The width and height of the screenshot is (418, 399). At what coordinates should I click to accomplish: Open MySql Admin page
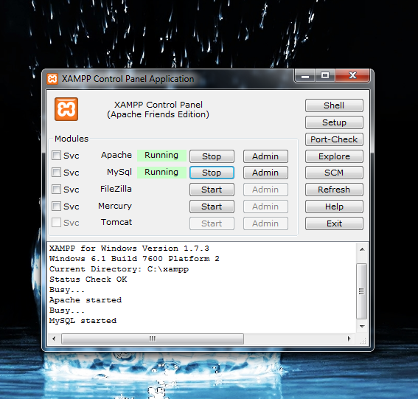(x=265, y=173)
